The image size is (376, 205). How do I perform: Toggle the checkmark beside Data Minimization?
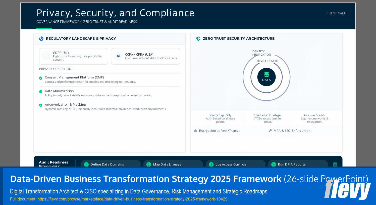click(41, 92)
